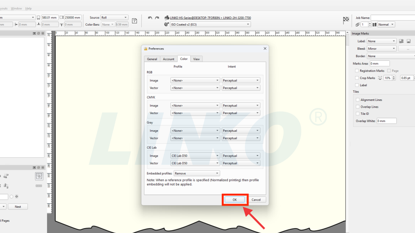
Task: Select the Color tab
Action: [184, 59]
